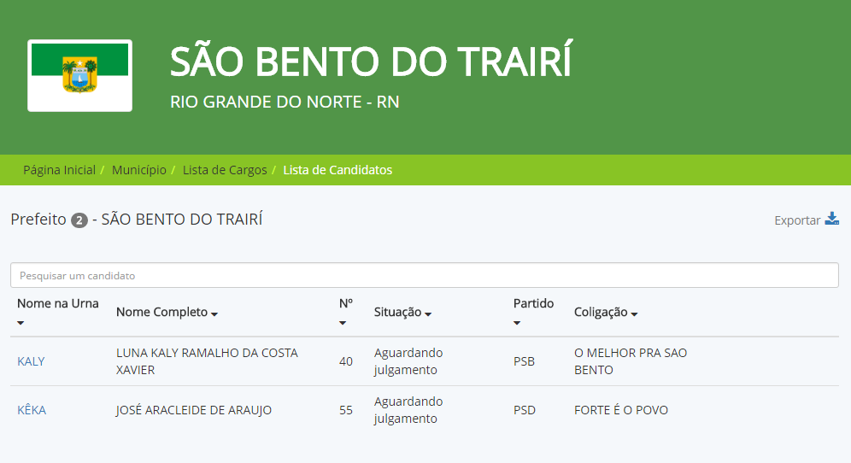Click the FORTE É O POVO coalition cell
This screenshot has width=851, height=463.
(x=620, y=410)
